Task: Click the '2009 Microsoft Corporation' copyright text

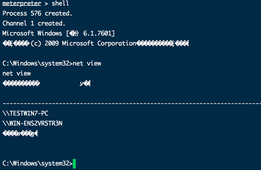Action: (x=90, y=43)
